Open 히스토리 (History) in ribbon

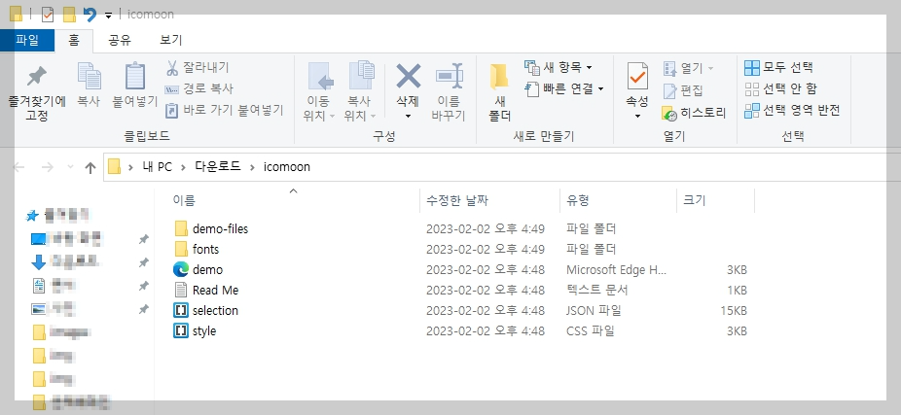[x=694, y=113]
